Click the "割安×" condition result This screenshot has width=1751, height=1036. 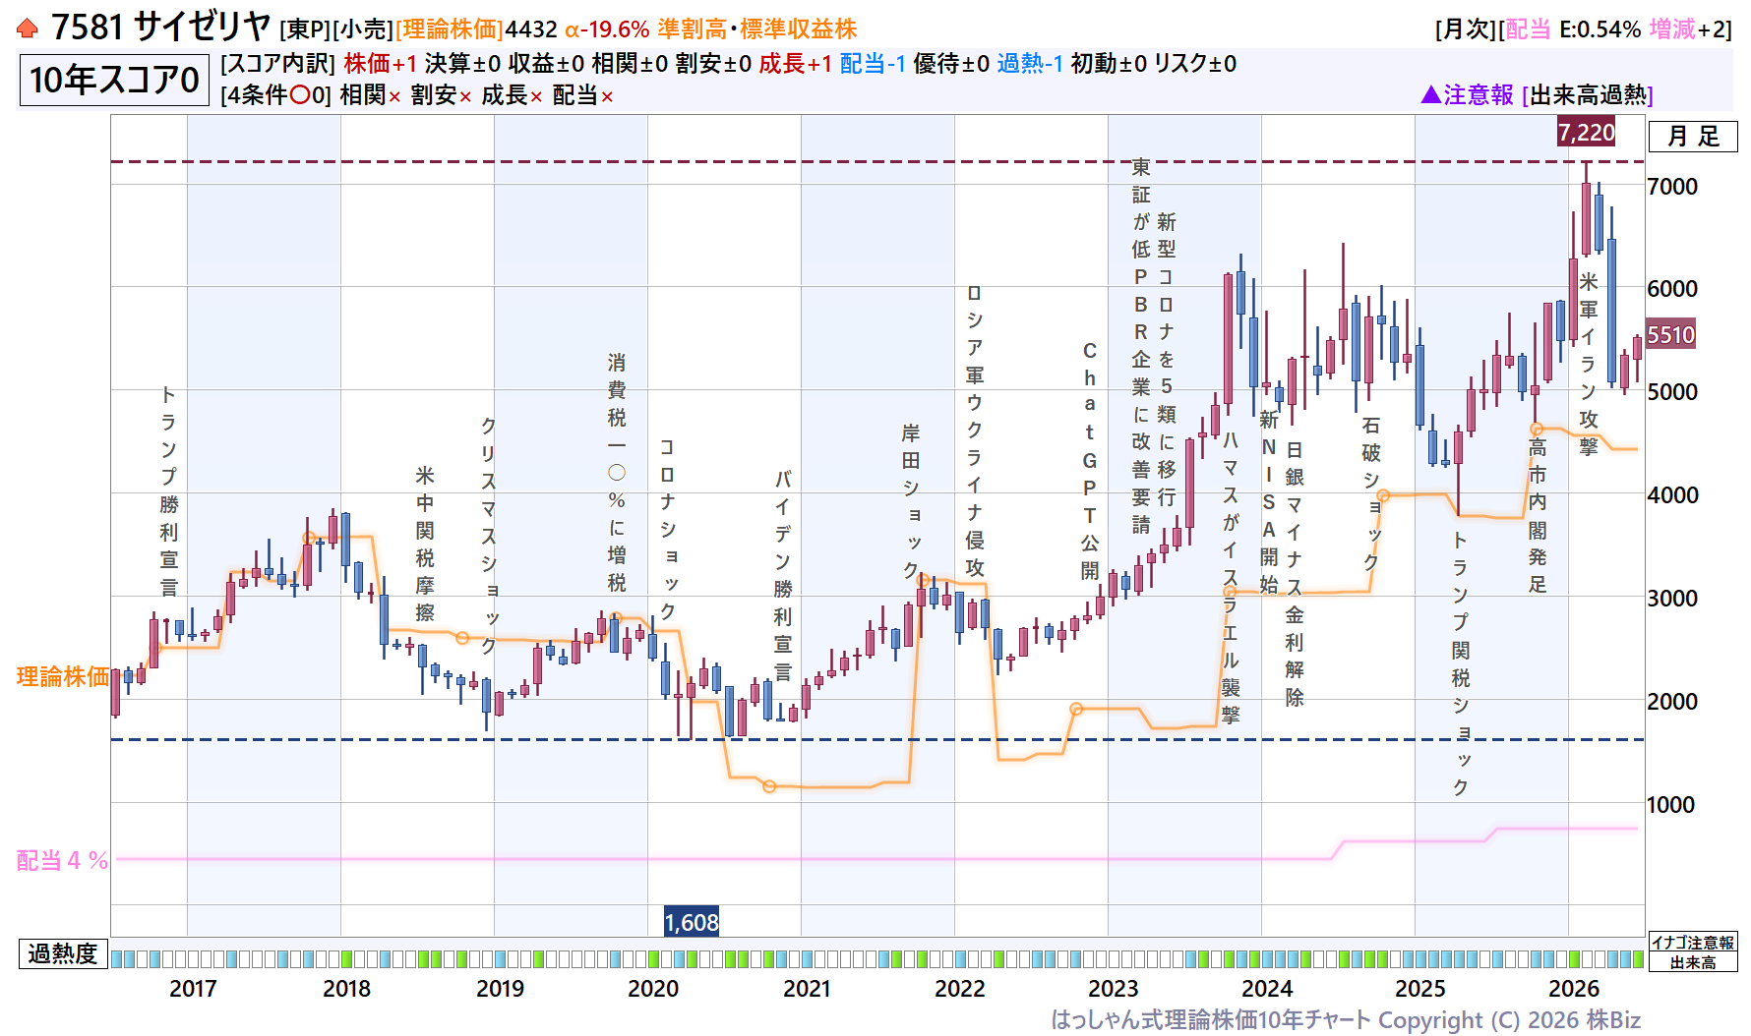(x=442, y=95)
